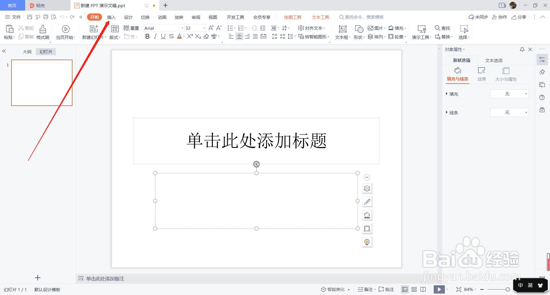The image size is (550, 295).
Task: Click the Decrease font size icon
Action: click(219, 28)
